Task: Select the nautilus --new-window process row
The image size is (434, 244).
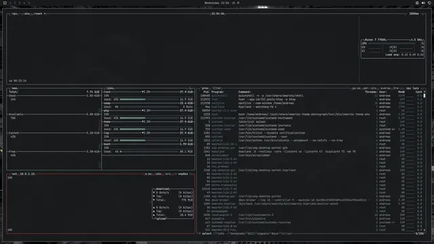Action: [x=311, y=103]
